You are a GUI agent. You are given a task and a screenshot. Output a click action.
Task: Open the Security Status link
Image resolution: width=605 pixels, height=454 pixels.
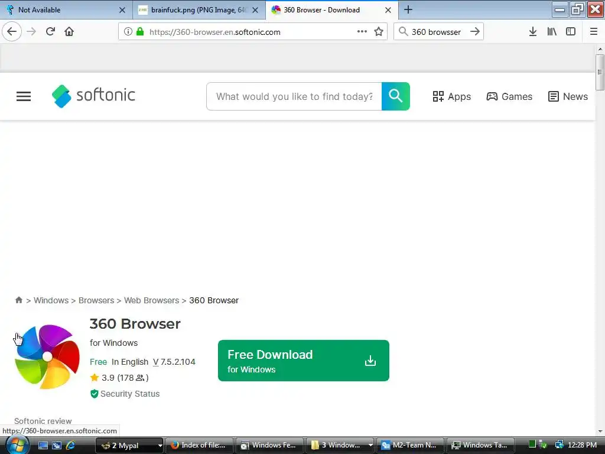pyautogui.click(x=125, y=394)
